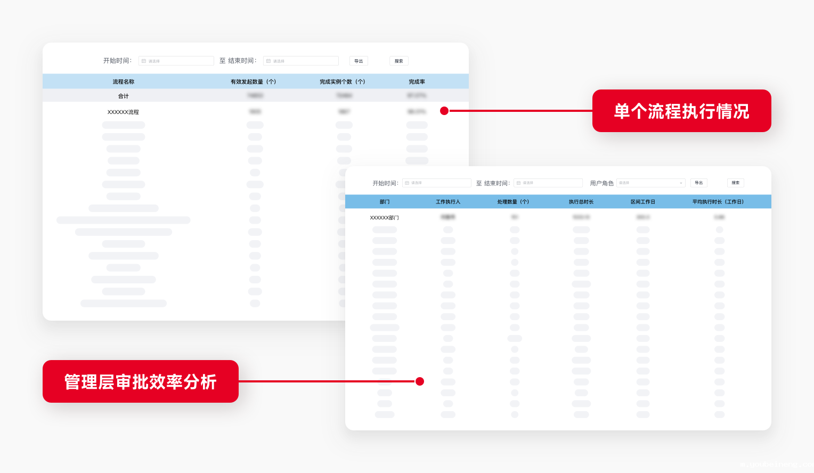The width and height of the screenshot is (814, 473).
Task: Select the XXXXXX流程 table row
Action: pyautogui.click(x=123, y=112)
